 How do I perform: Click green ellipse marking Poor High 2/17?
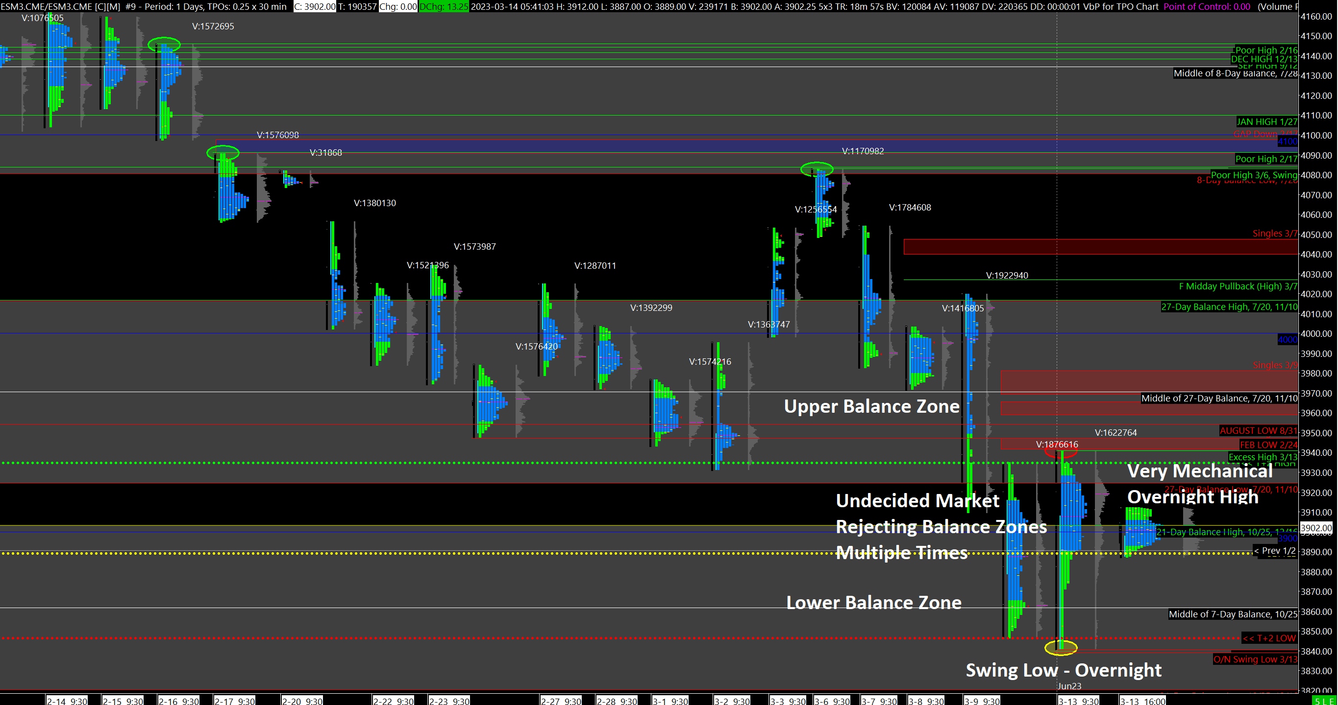223,153
